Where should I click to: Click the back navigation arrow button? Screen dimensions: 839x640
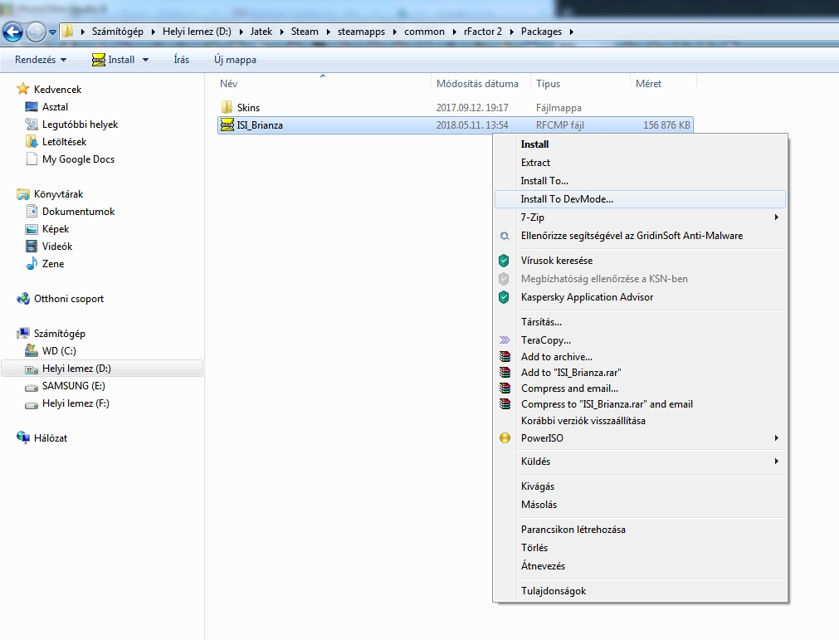(13, 32)
